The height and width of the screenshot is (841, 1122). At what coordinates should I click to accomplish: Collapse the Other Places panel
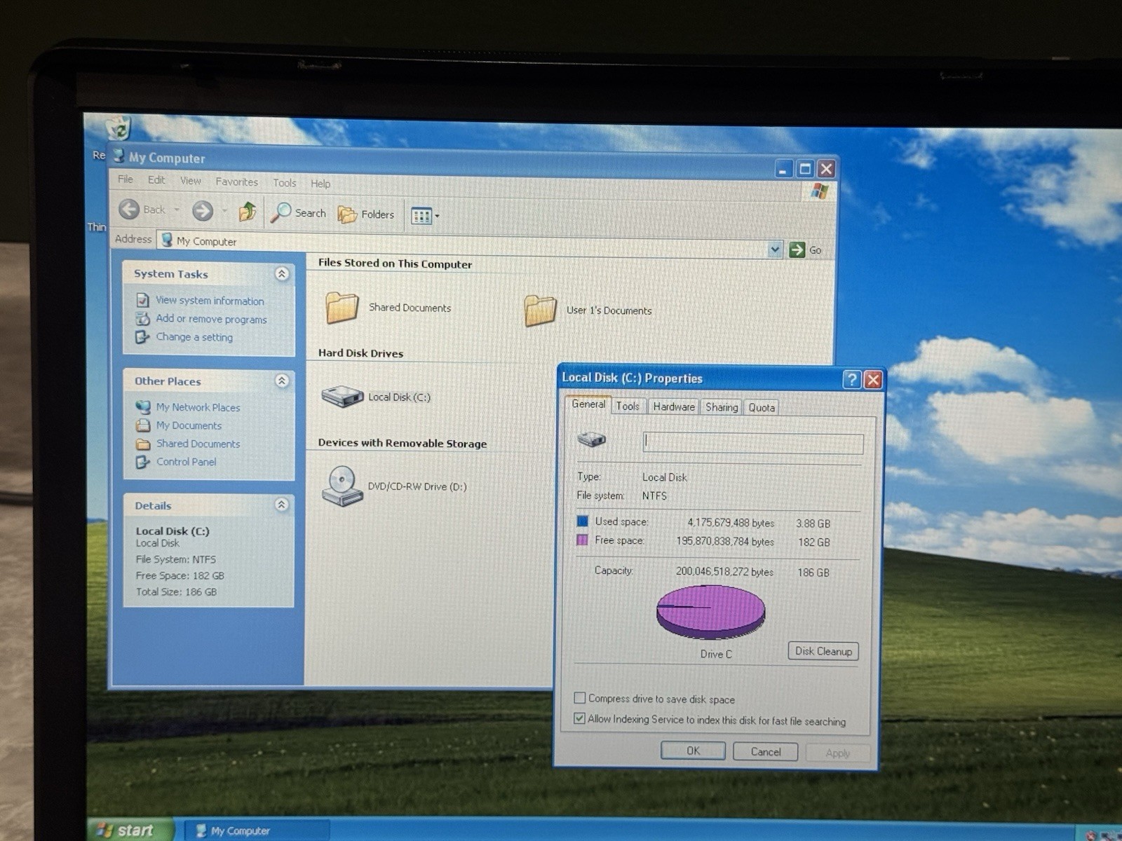click(x=282, y=381)
